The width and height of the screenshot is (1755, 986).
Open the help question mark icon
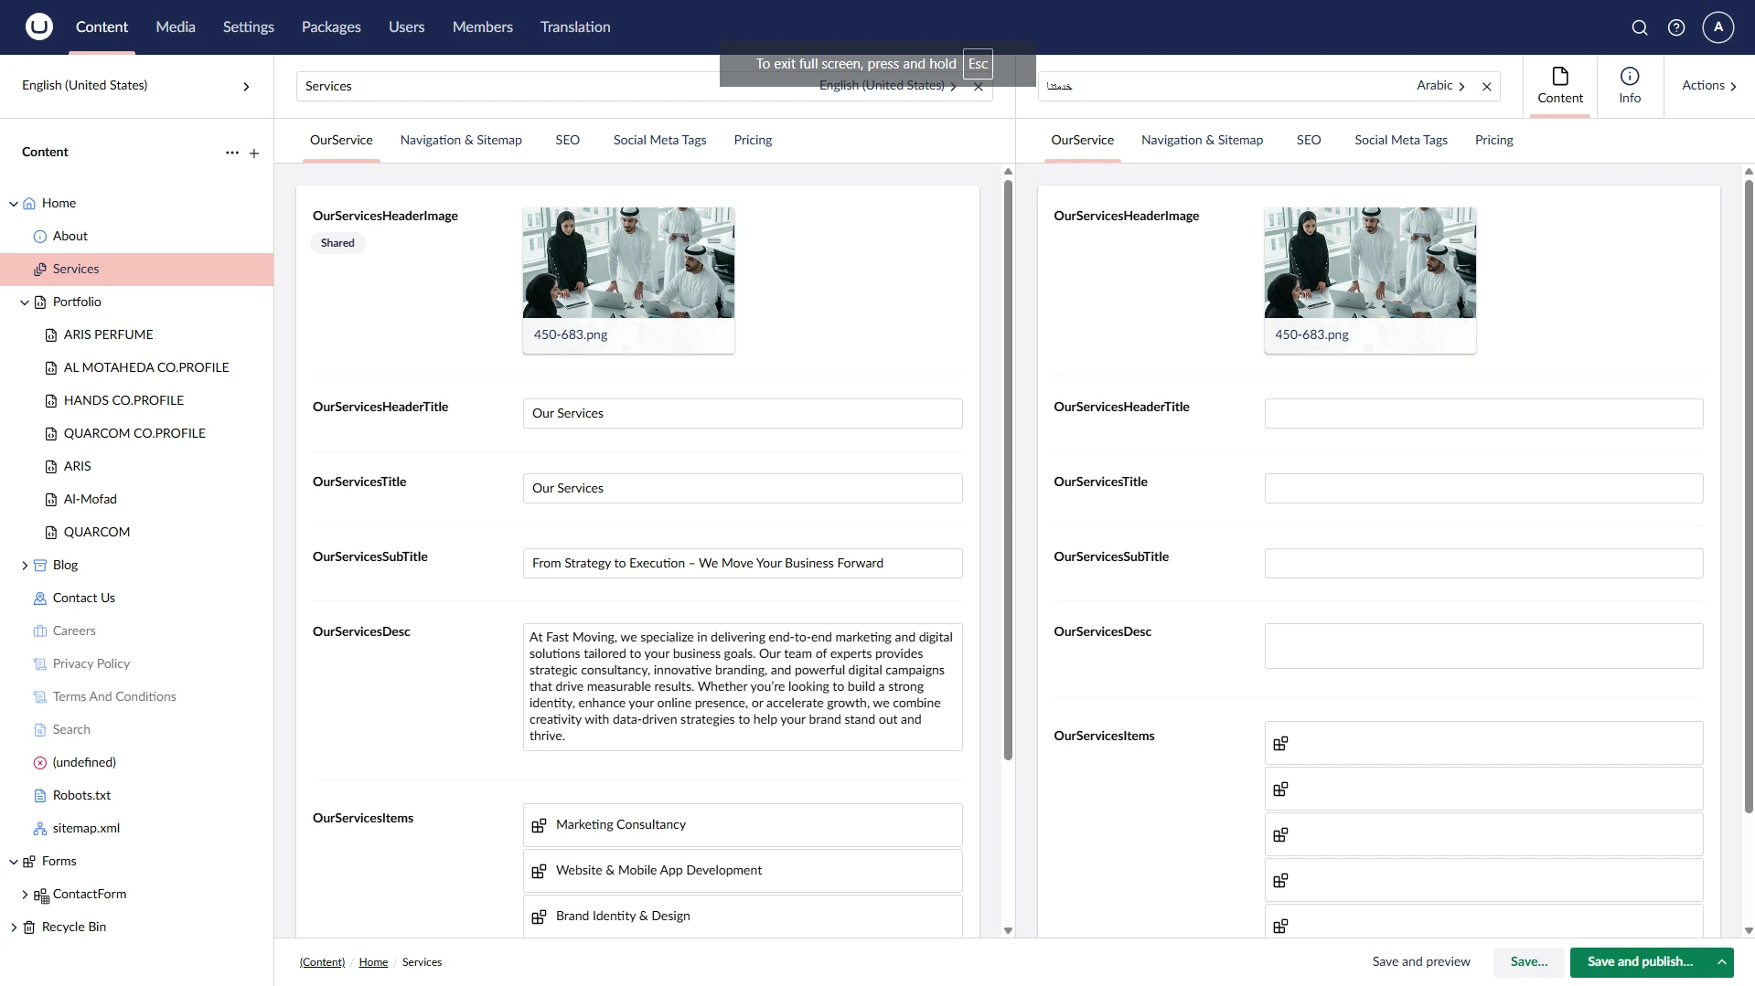tap(1676, 27)
